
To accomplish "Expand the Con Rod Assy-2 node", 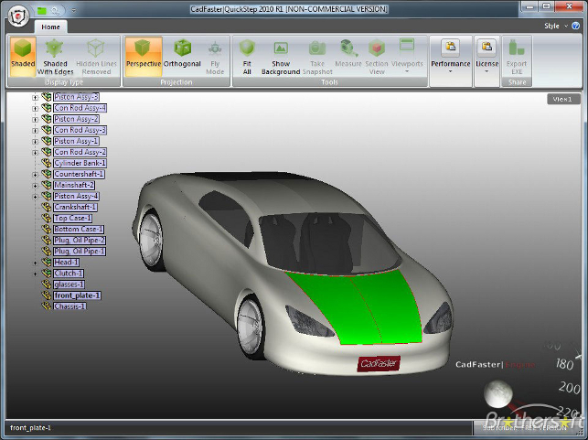I will (36, 153).
